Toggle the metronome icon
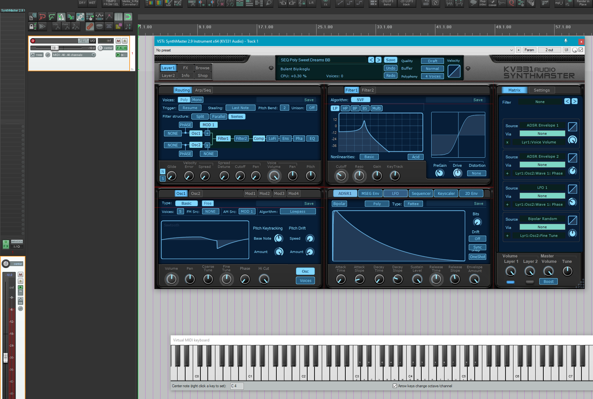 [x=61, y=17]
